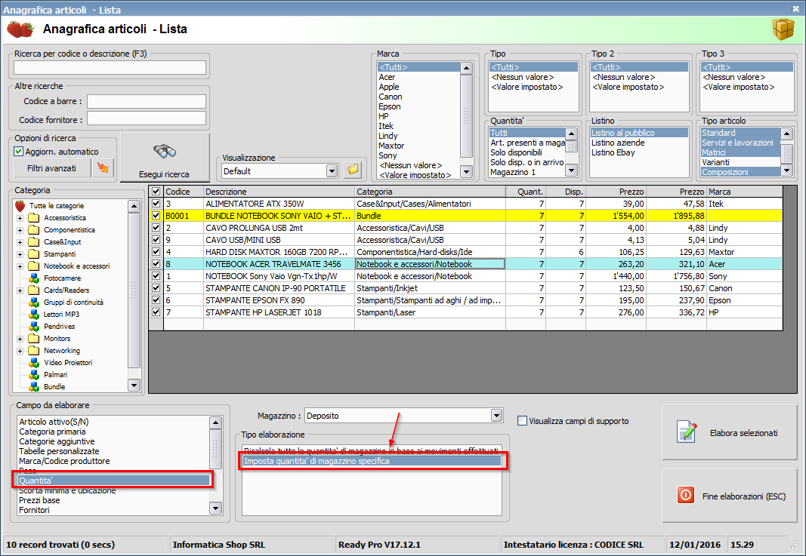Sort grid by Disp. column header

tap(566, 192)
